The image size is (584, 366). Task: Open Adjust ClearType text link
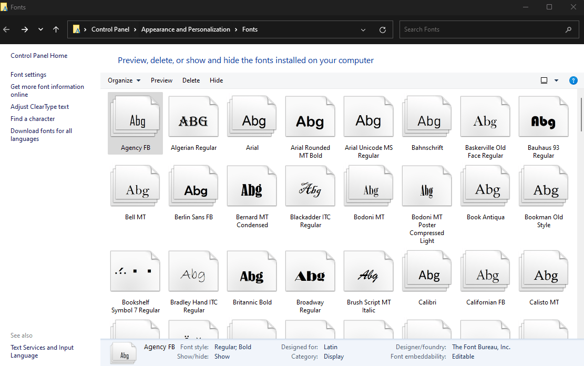pyautogui.click(x=39, y=107)
